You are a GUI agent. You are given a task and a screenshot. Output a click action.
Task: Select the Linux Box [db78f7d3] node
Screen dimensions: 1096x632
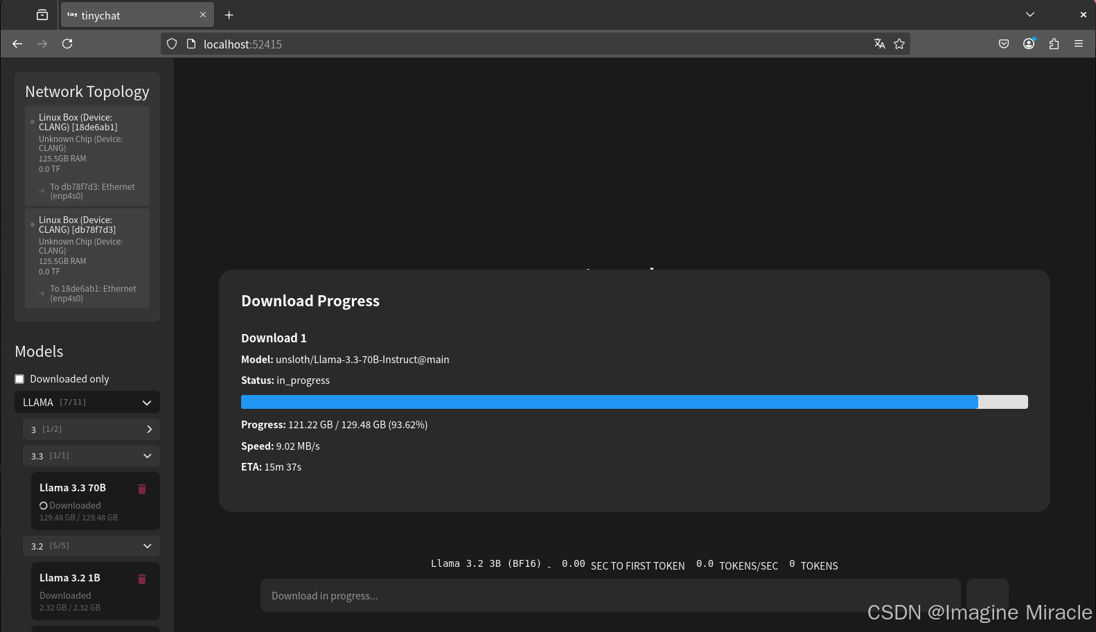87,258
